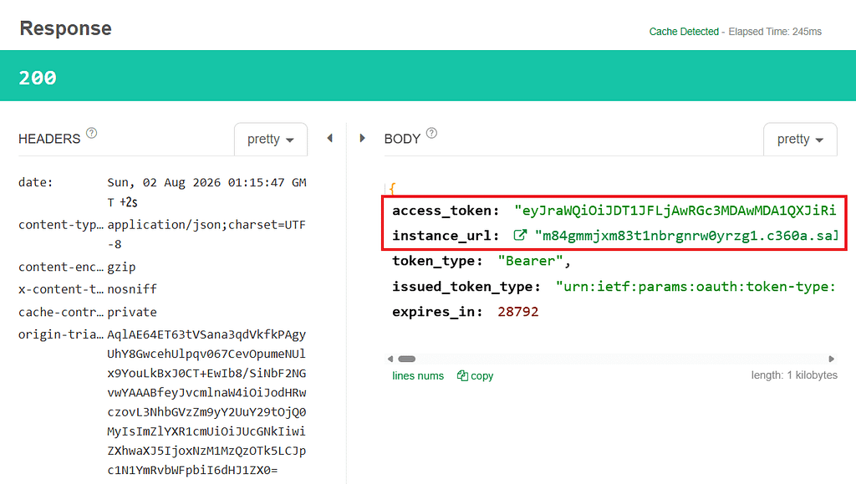
Task: Click the date header name
Action: click(x=35, y=182)
